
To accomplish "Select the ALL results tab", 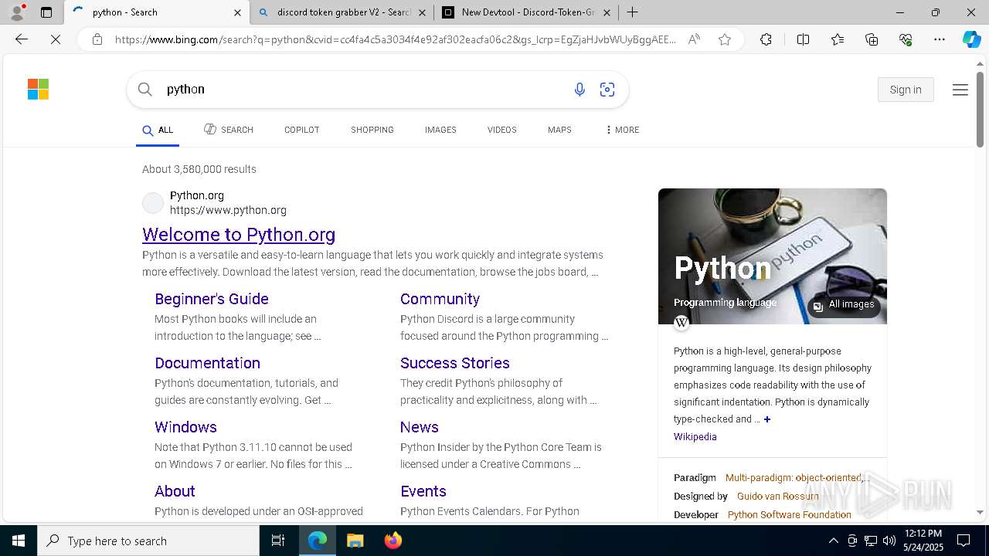I will point(158,130).
